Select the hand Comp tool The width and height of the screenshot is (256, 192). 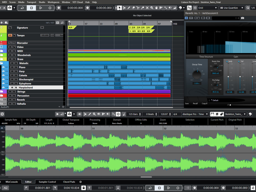[156, 8]
